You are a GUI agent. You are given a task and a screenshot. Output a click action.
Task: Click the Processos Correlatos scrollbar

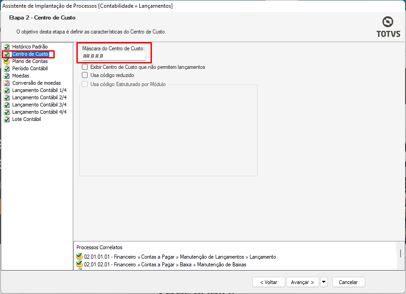[401, 254]
